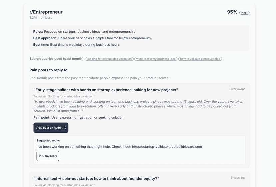Viewport: 276px width, 187px height.
Task: Click the Best approach guideline text
Action: click(x=92, y=38)
